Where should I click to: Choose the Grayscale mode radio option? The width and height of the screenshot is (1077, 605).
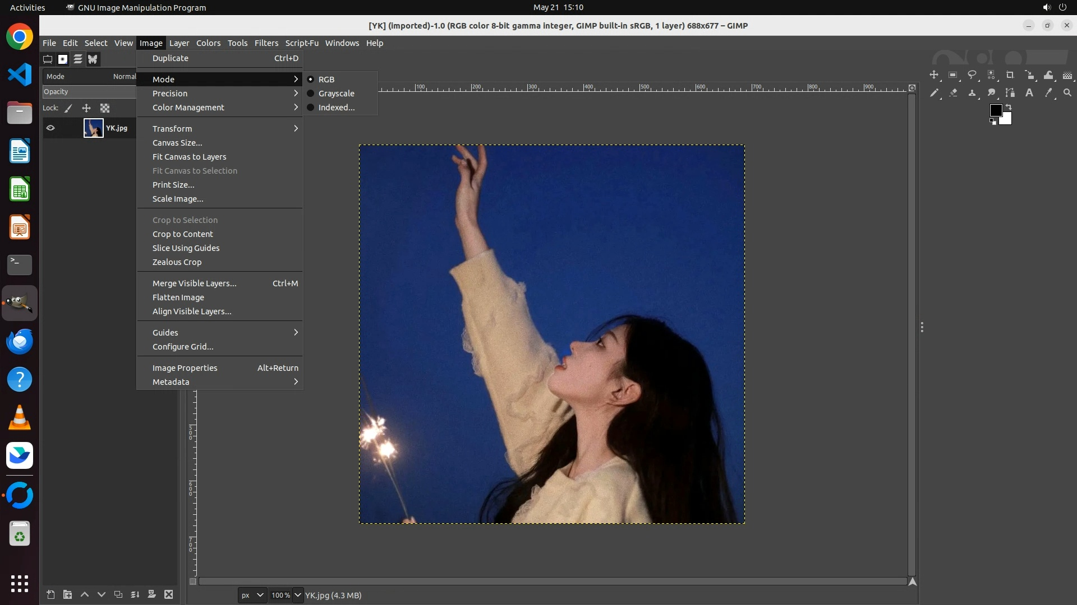336,94
